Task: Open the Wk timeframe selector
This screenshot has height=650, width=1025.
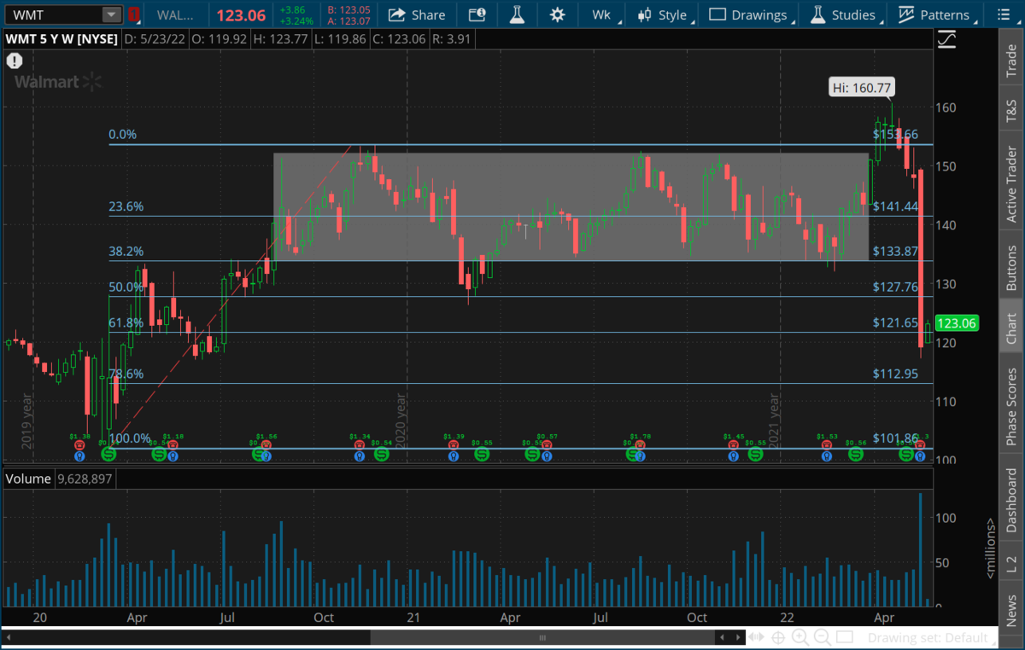Action: click(603, 15)
